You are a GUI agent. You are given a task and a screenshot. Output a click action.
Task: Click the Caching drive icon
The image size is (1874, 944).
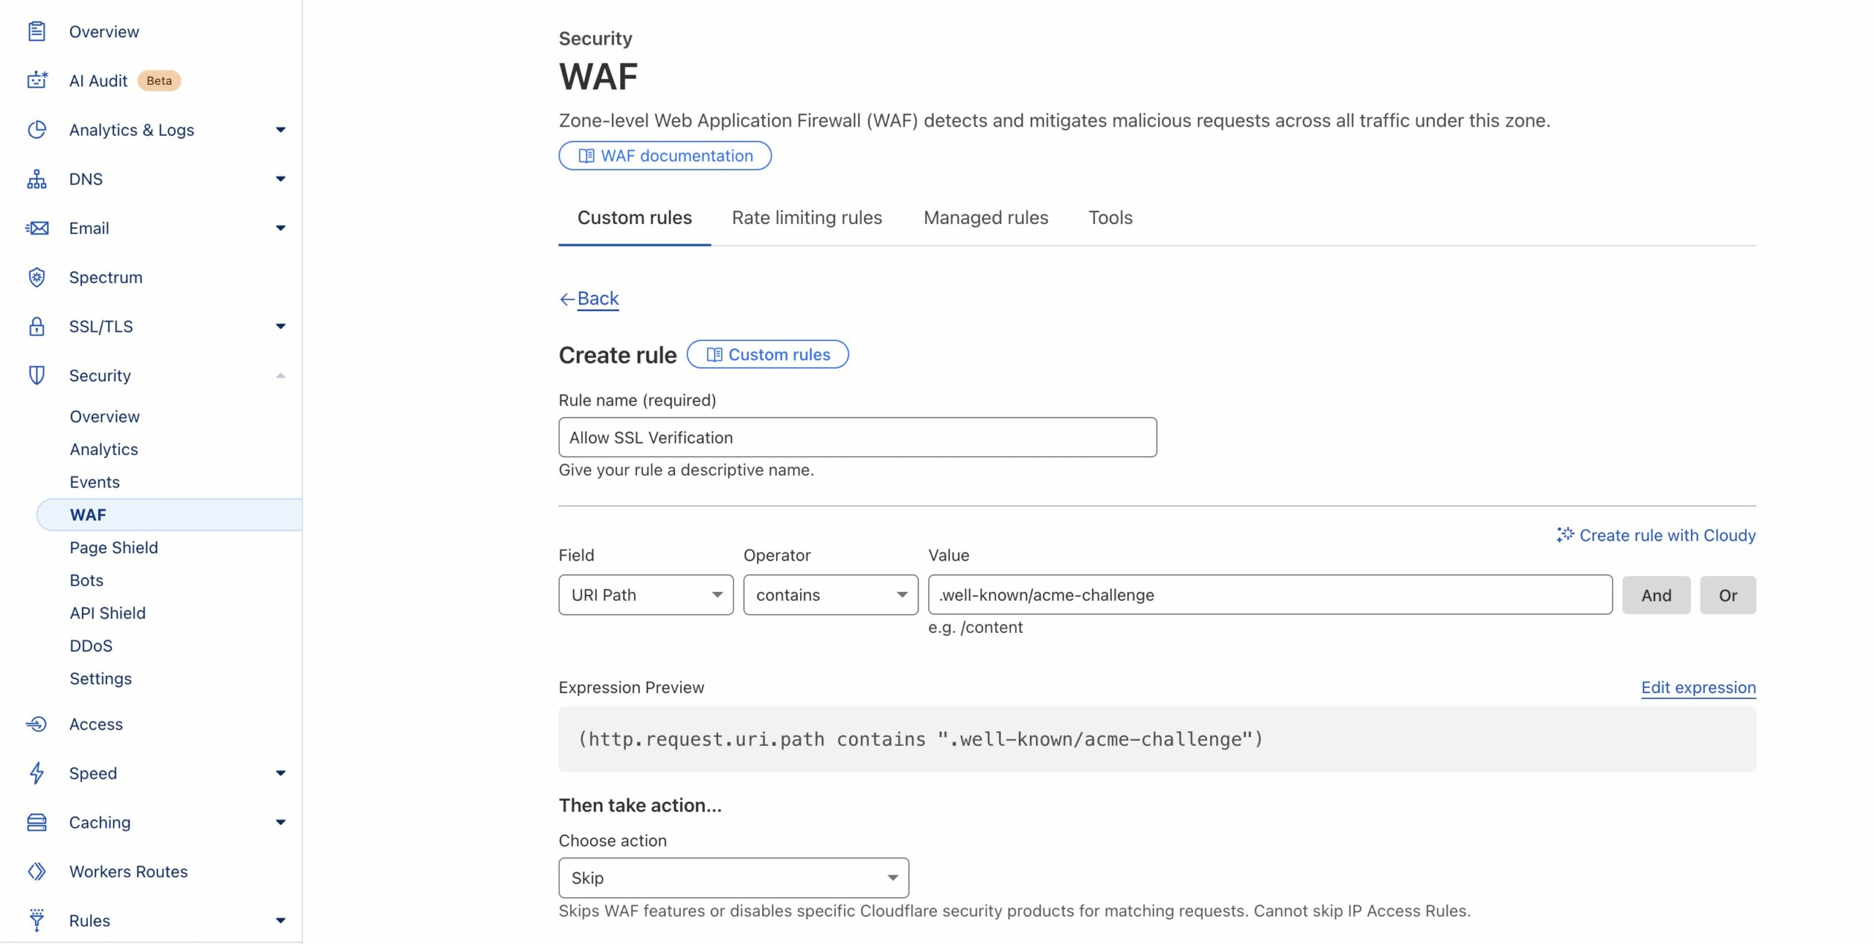(37, 823)
